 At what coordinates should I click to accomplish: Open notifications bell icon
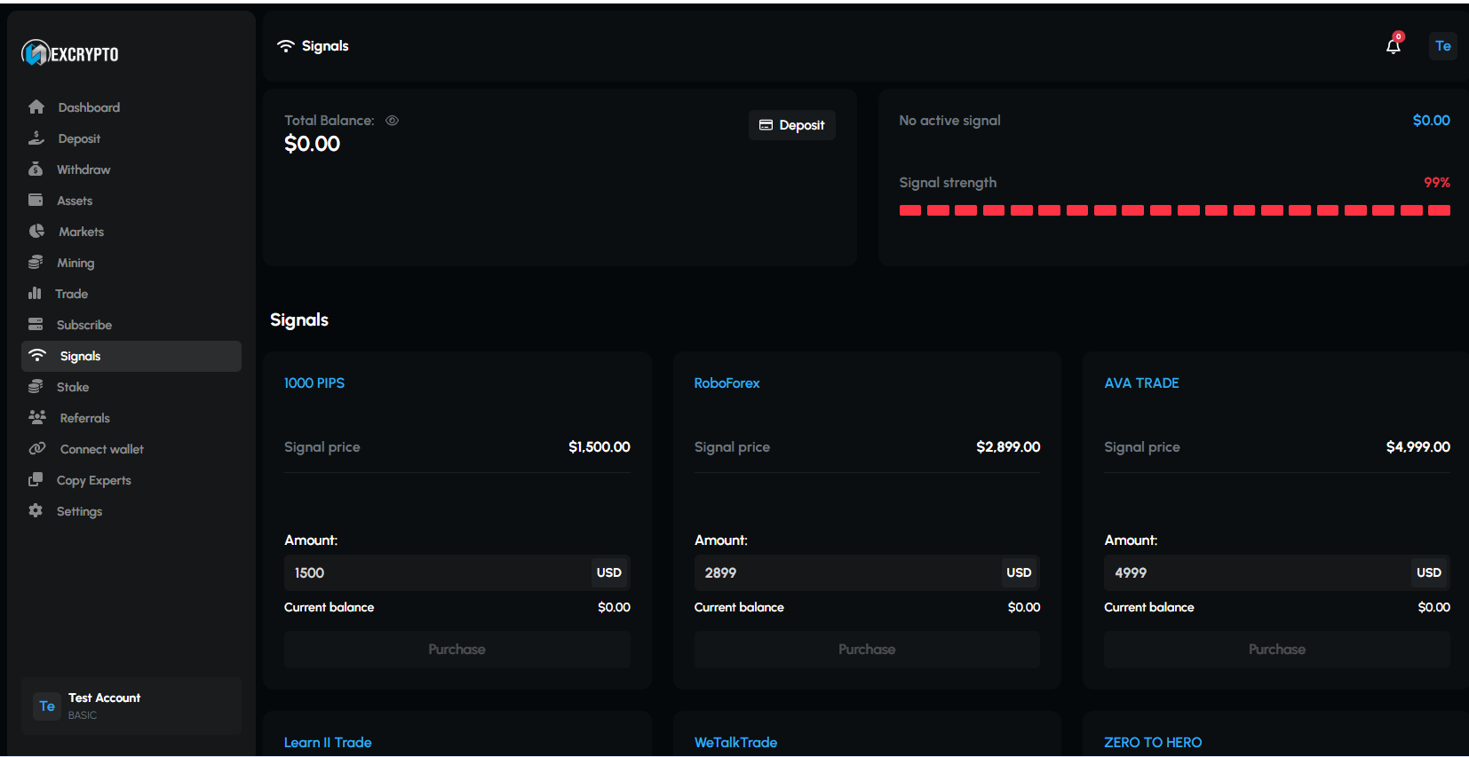(x=1394, y=45)
